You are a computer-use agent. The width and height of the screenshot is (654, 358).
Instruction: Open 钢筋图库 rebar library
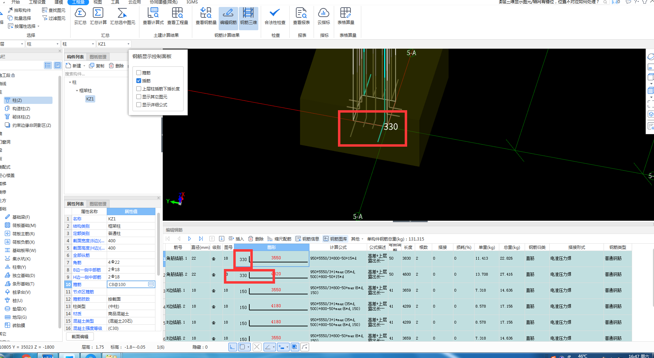click(335, 239)
